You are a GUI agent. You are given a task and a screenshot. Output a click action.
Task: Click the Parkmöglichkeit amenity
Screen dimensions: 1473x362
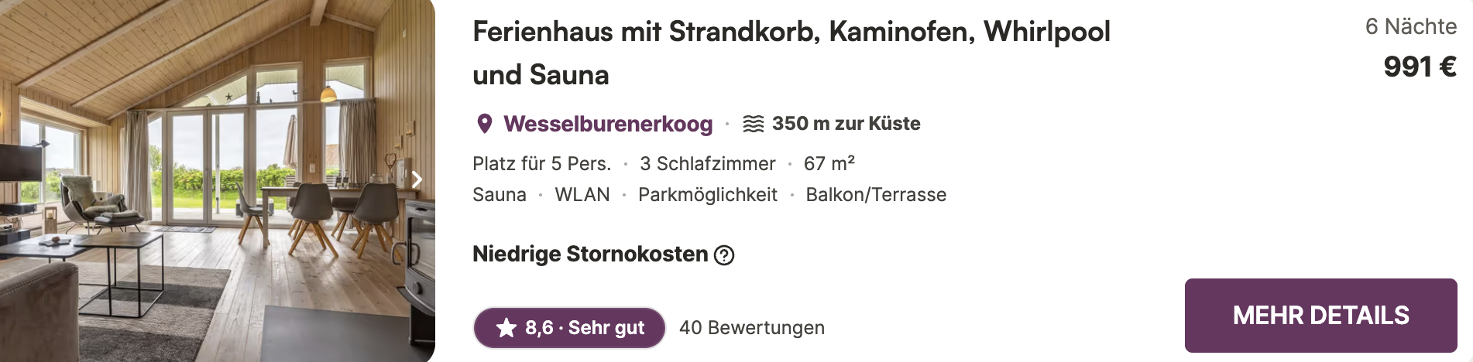pyautogui.click(x=708, y=195)
